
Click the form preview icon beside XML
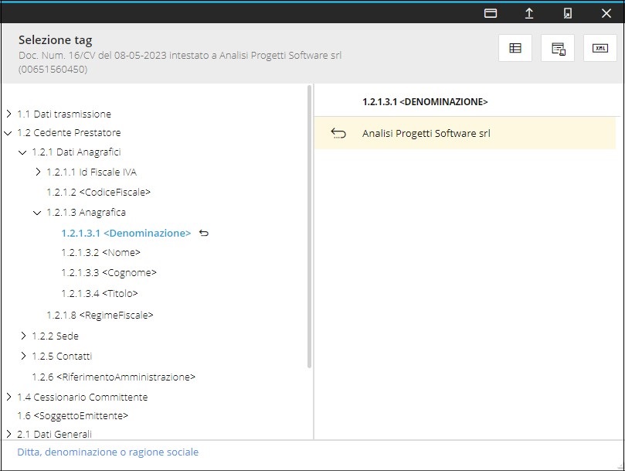coord(558,48)
